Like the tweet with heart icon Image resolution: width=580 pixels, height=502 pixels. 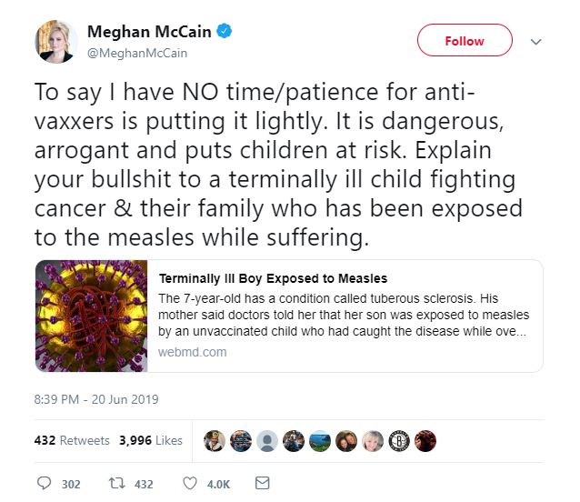(190, 483)
